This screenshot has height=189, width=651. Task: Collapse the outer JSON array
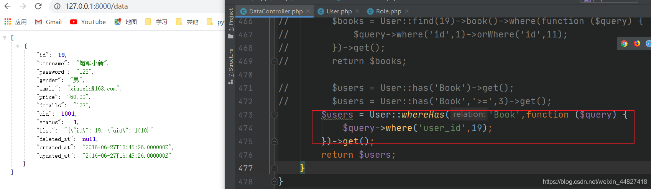tap(5, 38)
